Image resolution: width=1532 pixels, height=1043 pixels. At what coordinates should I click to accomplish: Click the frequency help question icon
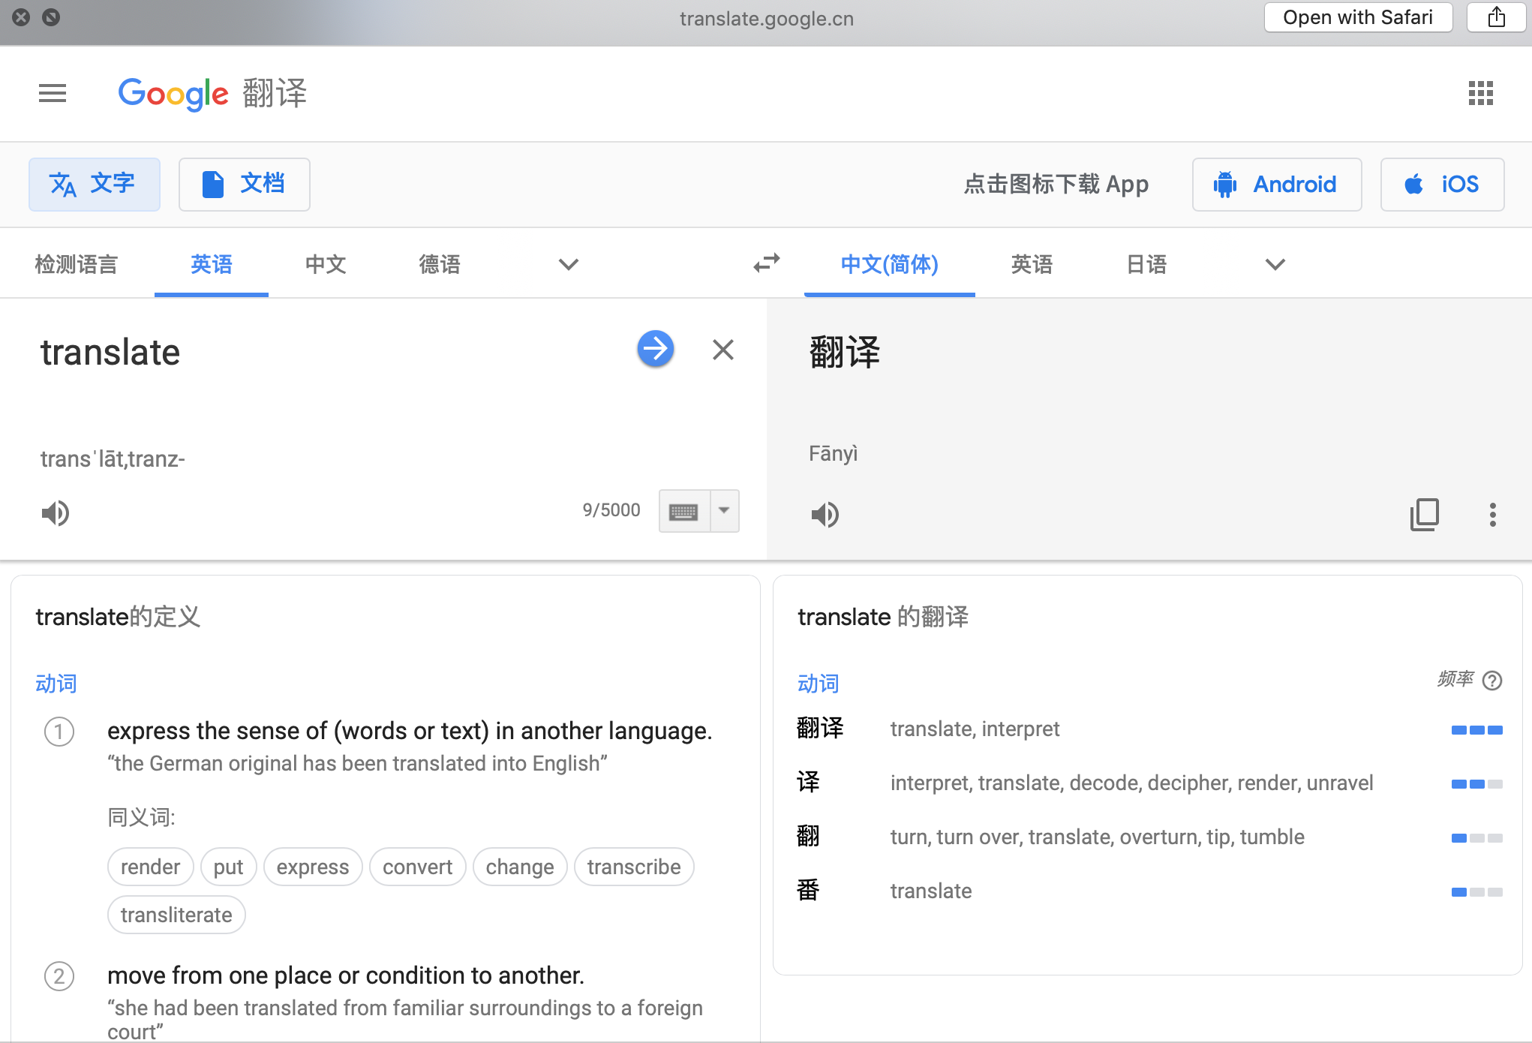pos(1492,681)
